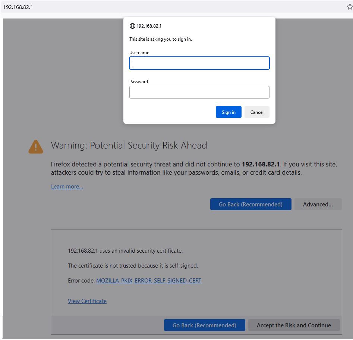
Task: Focus the Username input field
Action: click(x=199, y=63)
